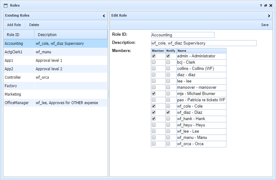This screenshot has height=180, width=276.
Task: Expand the Edit Role panel arrow
Action: (269, 16)
